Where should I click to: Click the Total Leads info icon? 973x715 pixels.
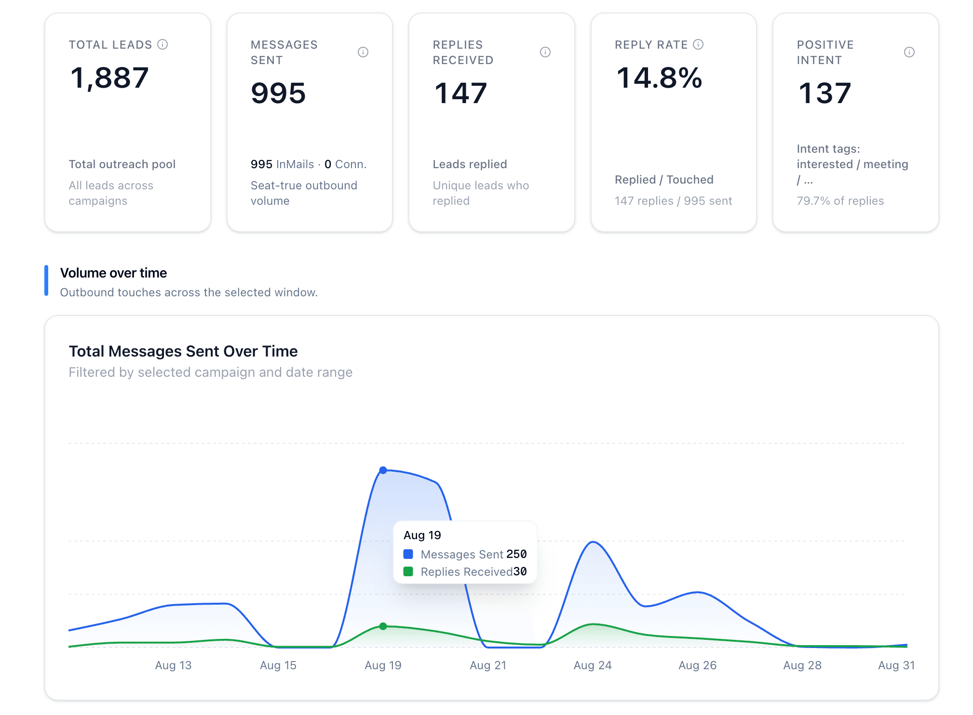(x=163, y=44)
